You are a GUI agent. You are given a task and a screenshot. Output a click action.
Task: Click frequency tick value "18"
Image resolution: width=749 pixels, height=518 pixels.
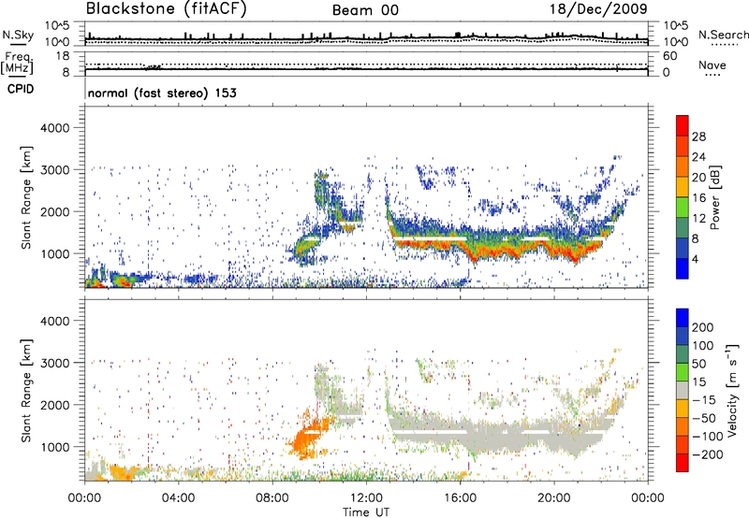63,56
